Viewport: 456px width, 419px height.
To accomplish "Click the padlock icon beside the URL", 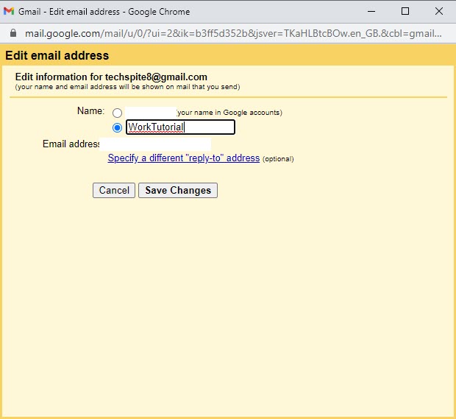I will pyautogui.click(x=12, y=34).
